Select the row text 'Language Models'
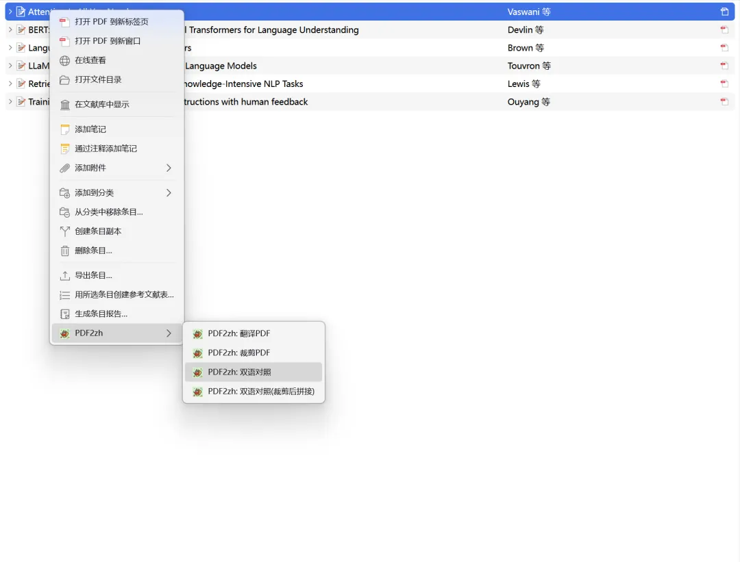The width and height of the screenshot is (740, 562). pyautogui.click(x=221, y=66)
